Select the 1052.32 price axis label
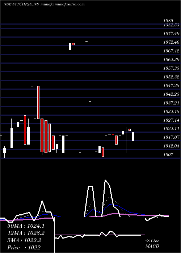 click(171, 77)
